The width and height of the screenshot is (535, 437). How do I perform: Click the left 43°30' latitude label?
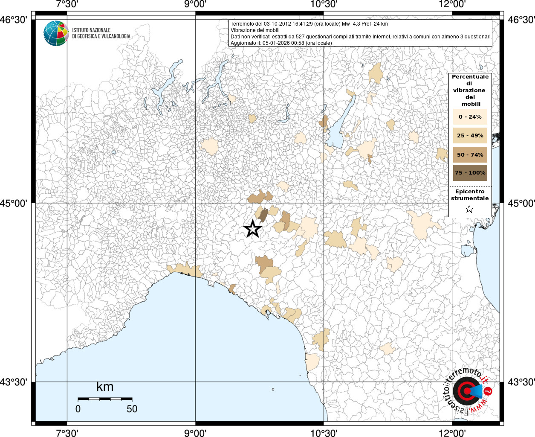point(14,382)
